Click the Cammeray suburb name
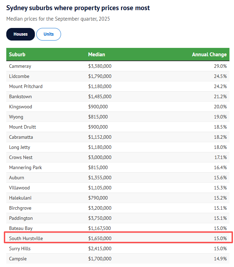Viewport: 234px width, 267px height. click(x=20, y=66)
